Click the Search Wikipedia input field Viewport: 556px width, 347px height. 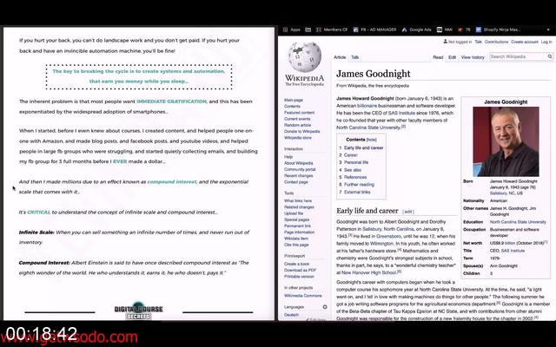click(518, 56)
